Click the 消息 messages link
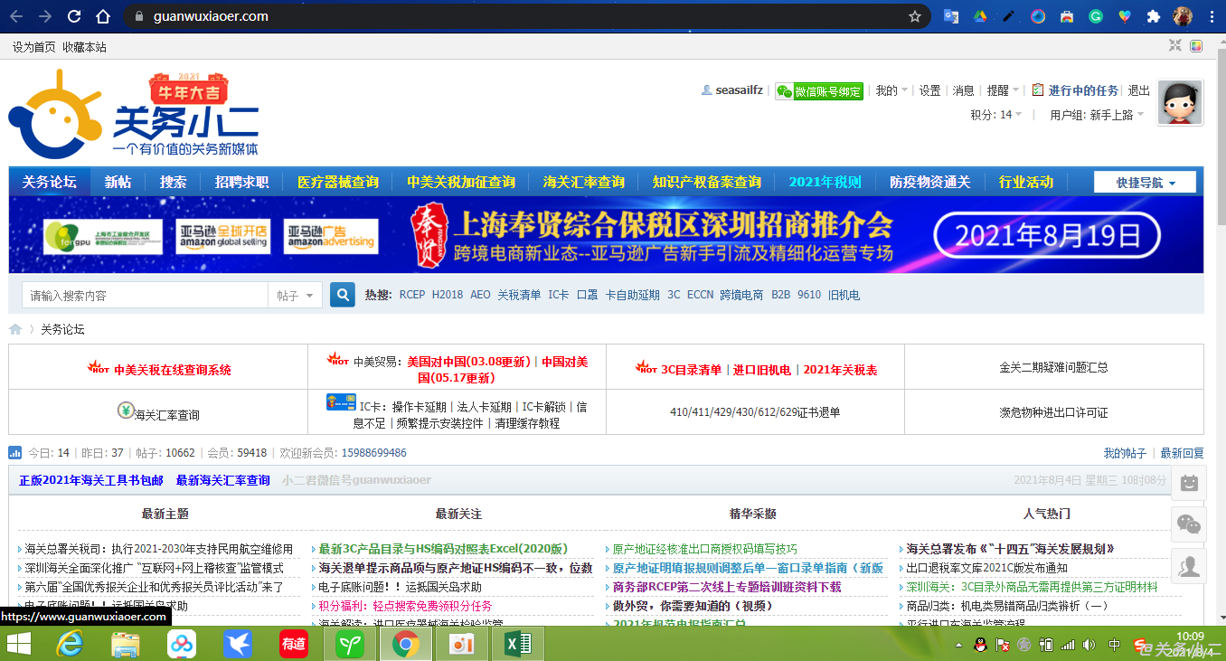Viewport: 1226px width, 661px height. click(x=964, y=90)
